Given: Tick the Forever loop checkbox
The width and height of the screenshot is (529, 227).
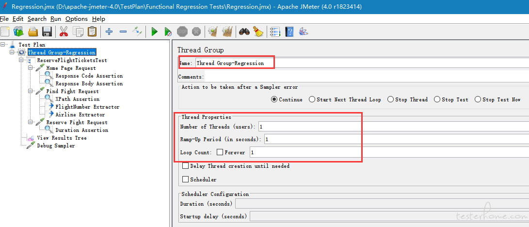Looking at the screenshot, I should tap(220, 152).
